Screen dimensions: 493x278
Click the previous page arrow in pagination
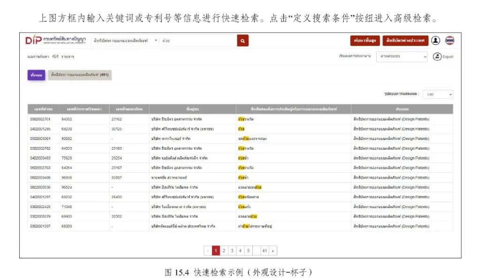click(x=208, y=251)
